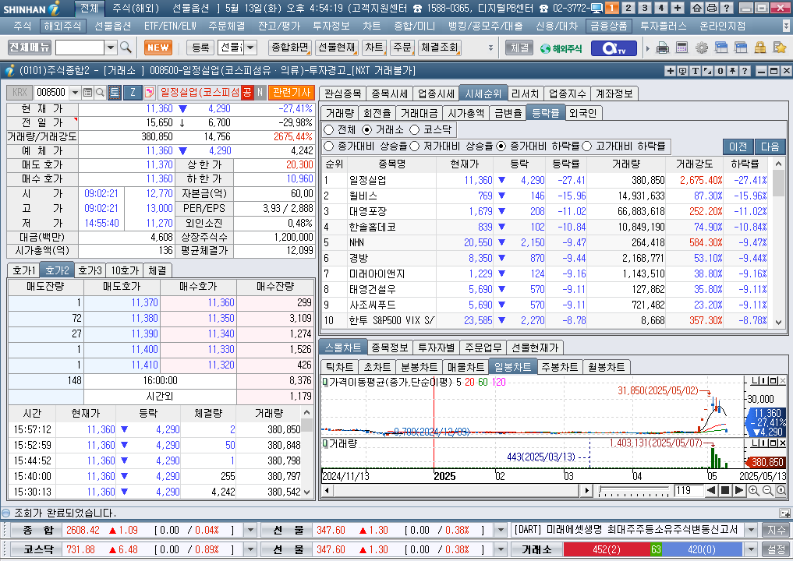793x561 pixels.
Task: Click the chart stop playback button
Action: point(724,490)
